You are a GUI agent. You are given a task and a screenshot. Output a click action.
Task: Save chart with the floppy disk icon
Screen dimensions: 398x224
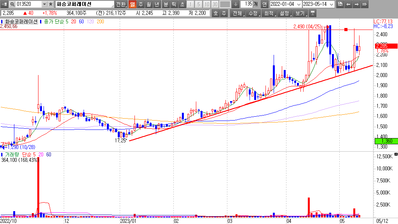tap(340, 4)
